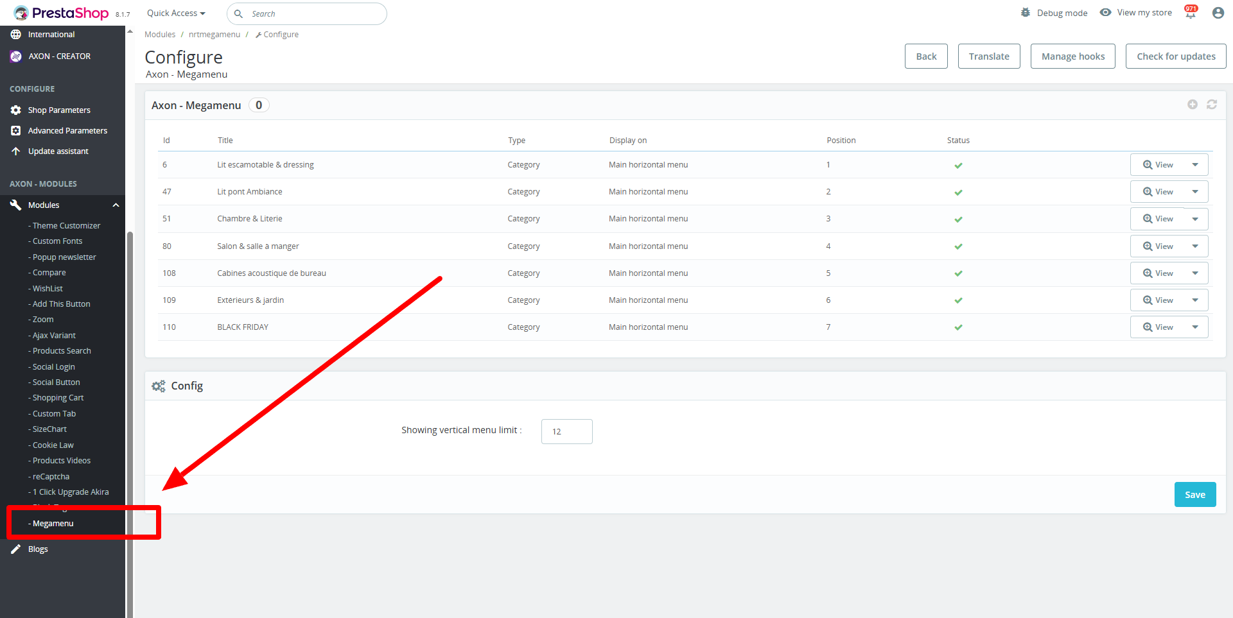Open dropdown arrow next to View for Salon row
Viewport: 1233px width, 618px height.
[x=1195, y=246]
